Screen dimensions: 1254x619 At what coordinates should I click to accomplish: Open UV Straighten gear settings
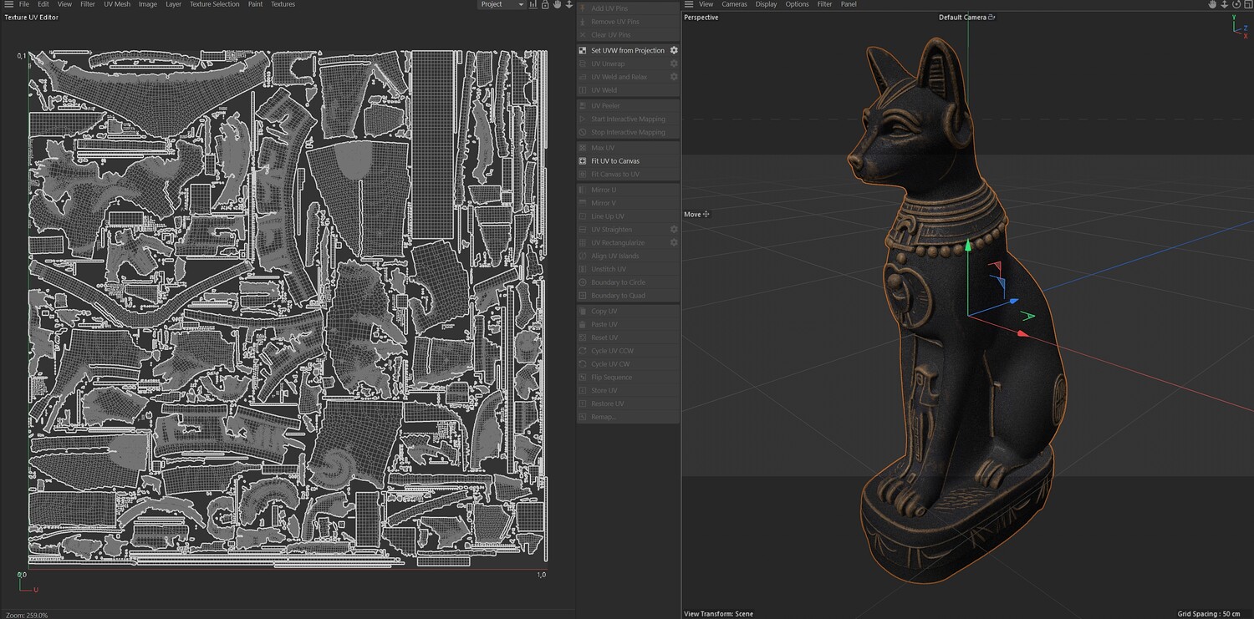pyautogui.click(x=674, y=230)
